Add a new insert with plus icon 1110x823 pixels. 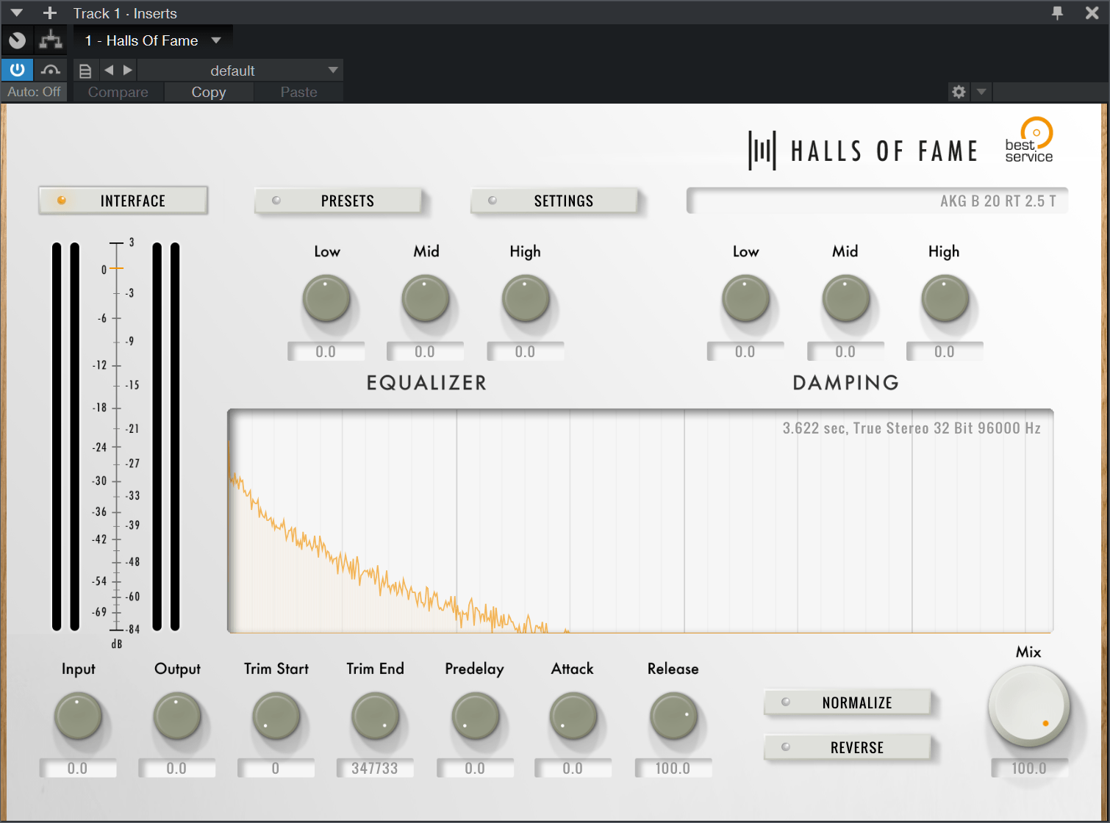(x=50, y=12)
